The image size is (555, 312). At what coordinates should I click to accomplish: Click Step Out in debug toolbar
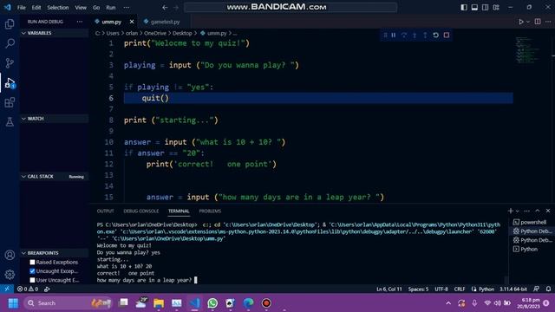(425, 35)
